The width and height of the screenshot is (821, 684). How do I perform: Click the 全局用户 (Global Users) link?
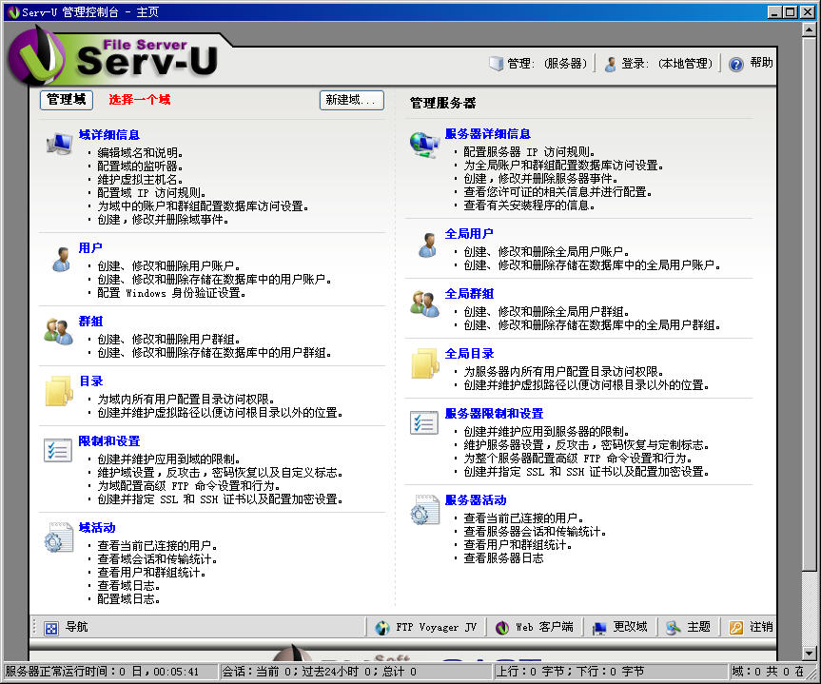click(x=469, y=233)
